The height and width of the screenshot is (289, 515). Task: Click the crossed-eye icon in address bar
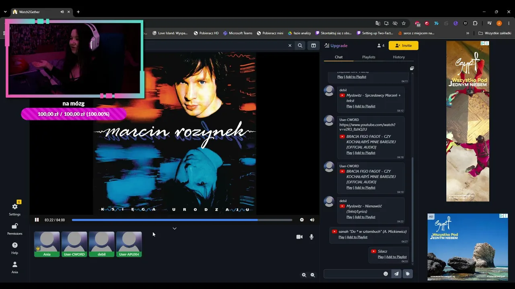click(395, 23)
